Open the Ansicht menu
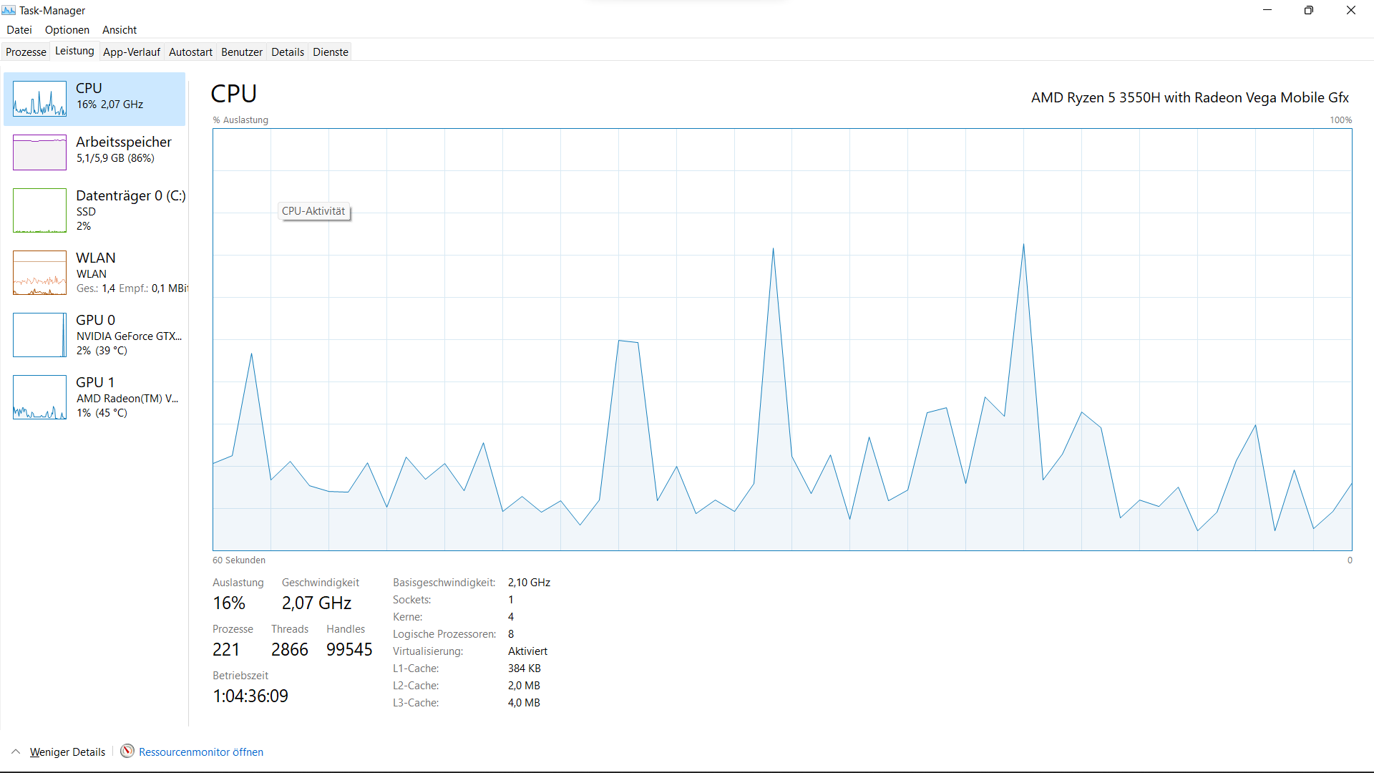1374x773 pixels. 120,30
